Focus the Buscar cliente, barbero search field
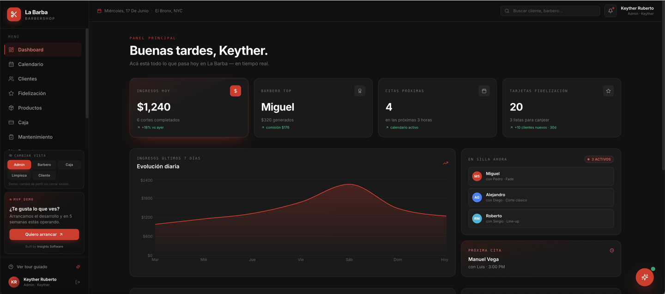 point(550,11)
